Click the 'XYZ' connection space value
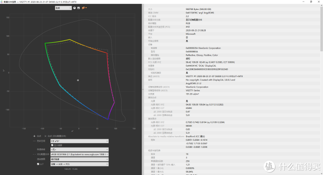The image size is (323, 175). pos(188,27)
